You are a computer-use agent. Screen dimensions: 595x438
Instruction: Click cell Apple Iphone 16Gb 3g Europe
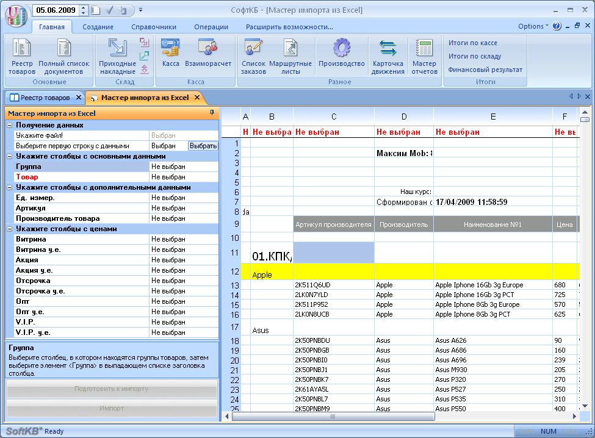[x=493, y=285]
